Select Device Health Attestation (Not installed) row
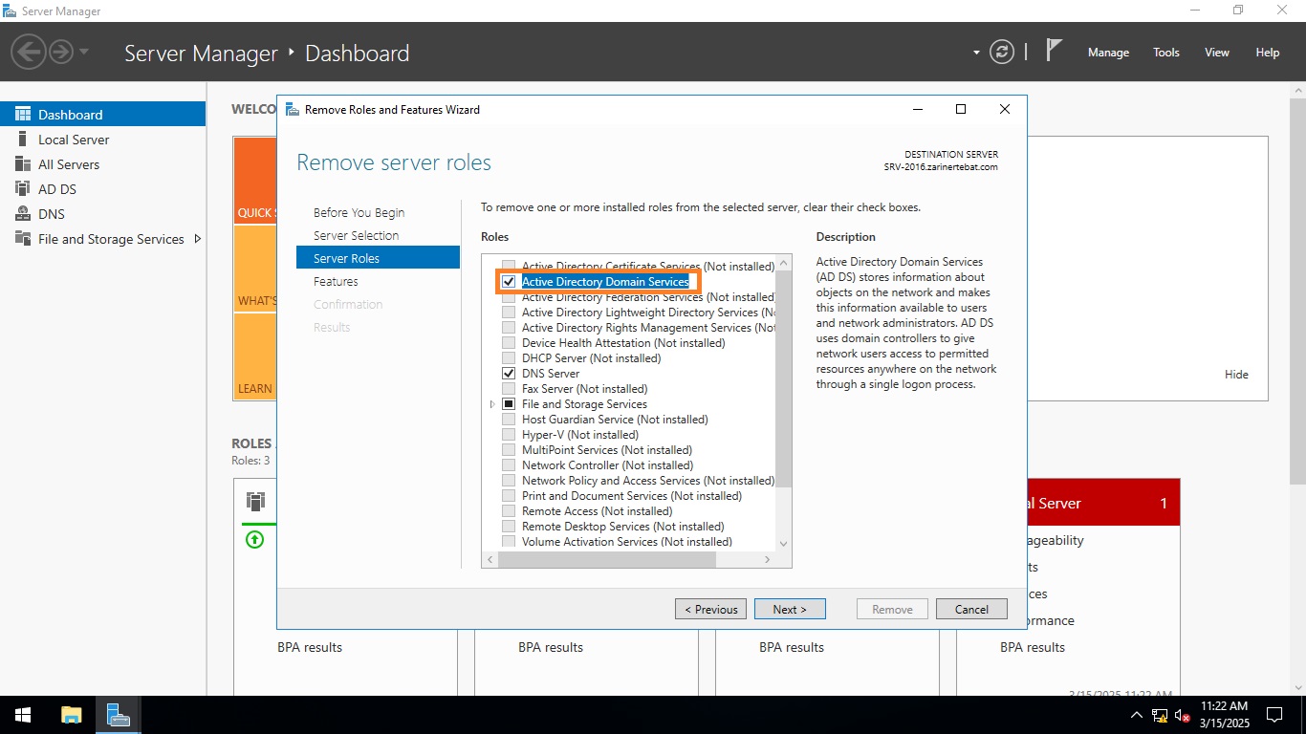 (623, 343)
